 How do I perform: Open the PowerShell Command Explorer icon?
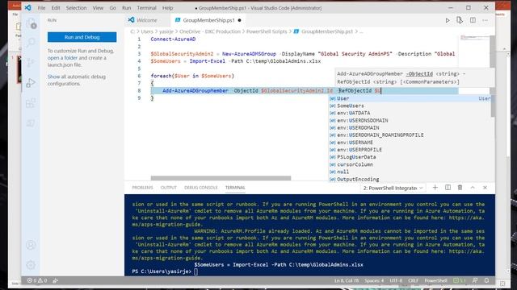tap(31, 123)
